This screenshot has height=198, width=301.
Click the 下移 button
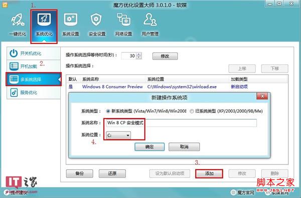(274, 68)
